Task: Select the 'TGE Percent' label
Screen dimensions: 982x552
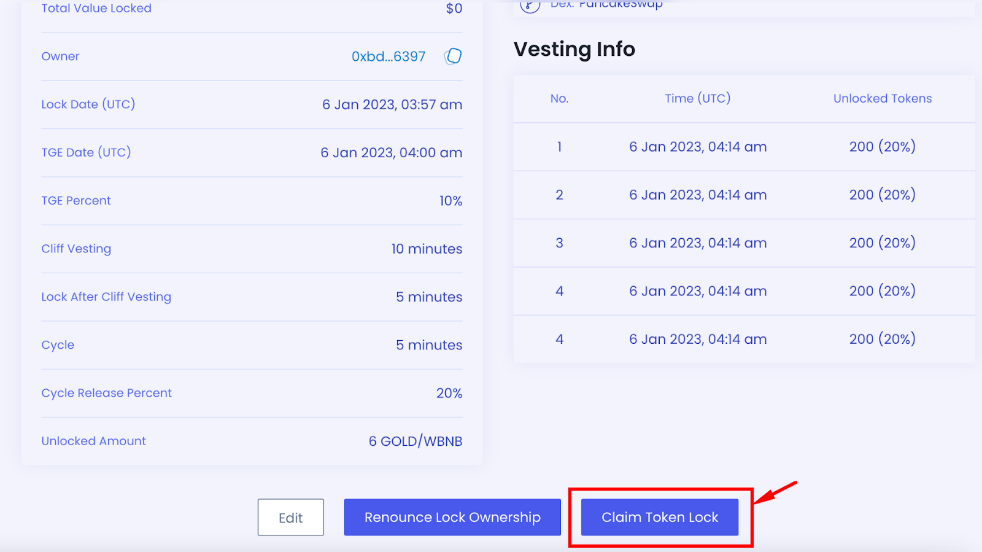Action: coord(76,201)
